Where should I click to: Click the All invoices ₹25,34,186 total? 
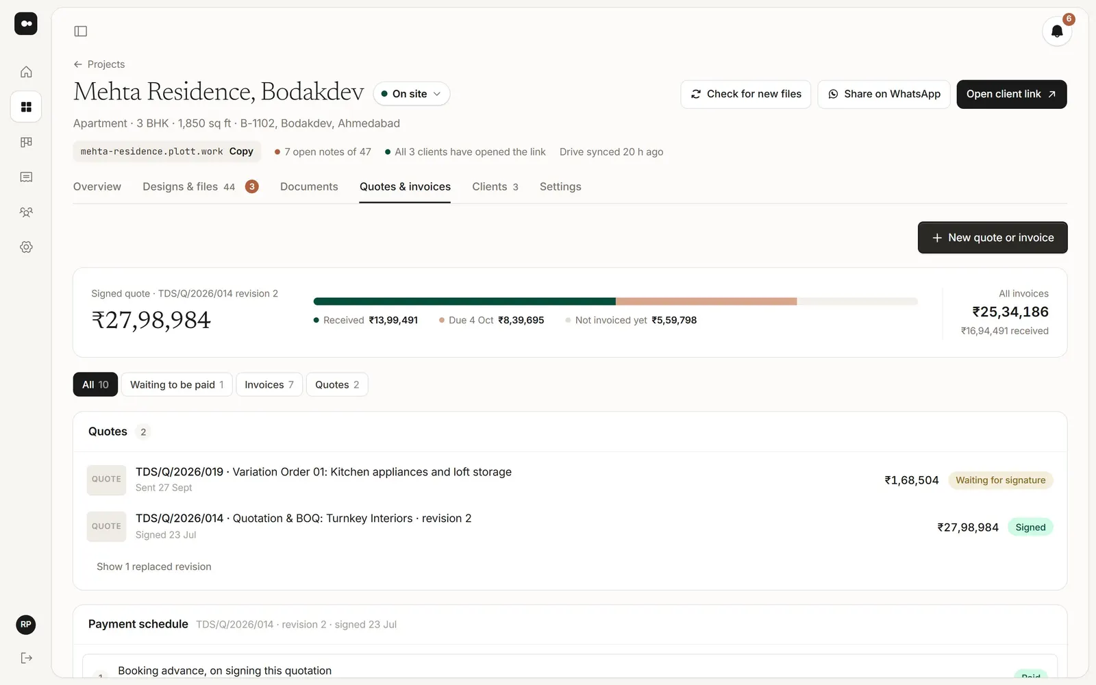tap(1010, 312)
